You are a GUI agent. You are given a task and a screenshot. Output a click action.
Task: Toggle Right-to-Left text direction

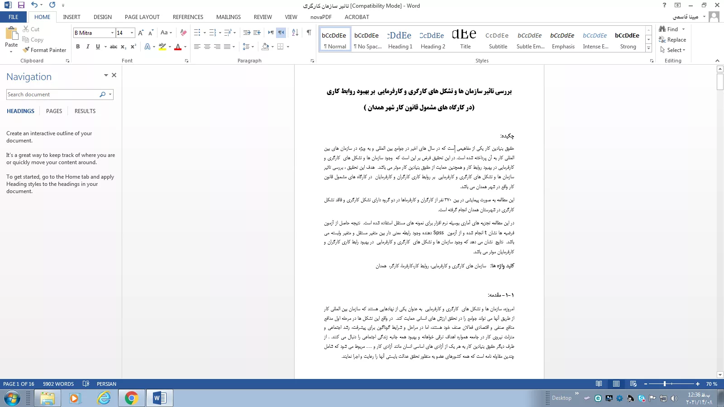pyautogui.click(x=281, y=33)
